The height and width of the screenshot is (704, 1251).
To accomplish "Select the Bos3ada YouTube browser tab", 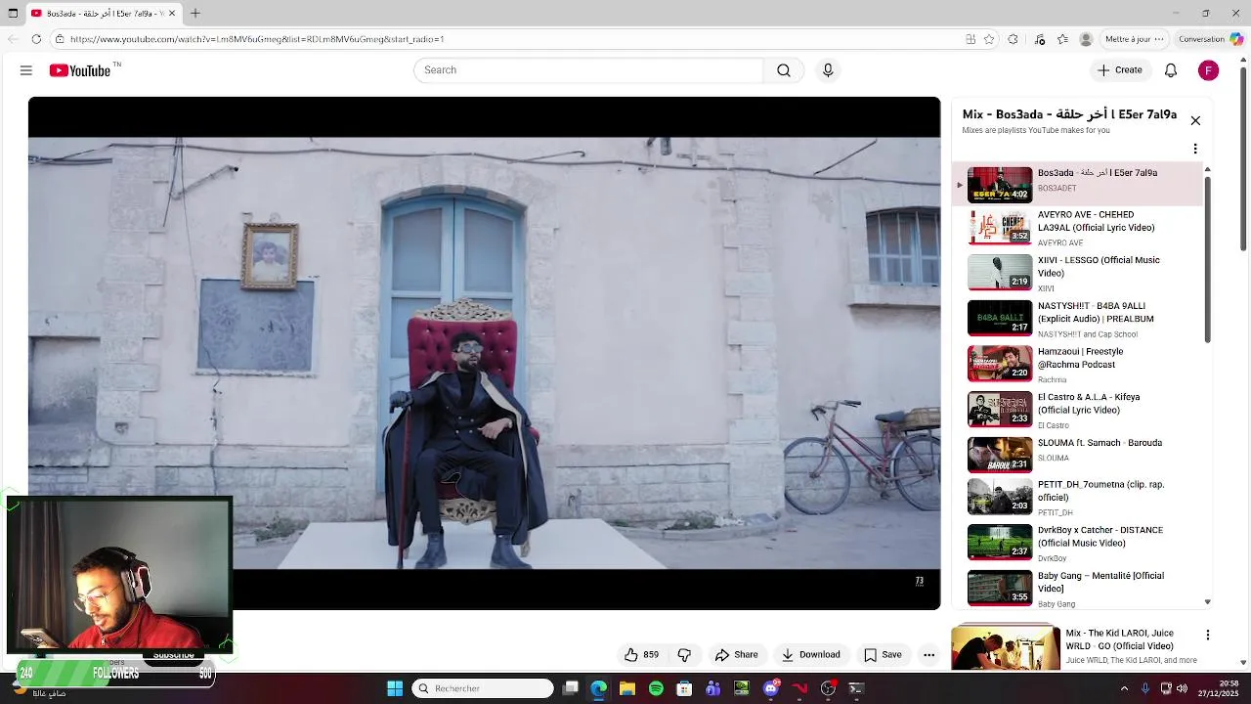I will tap(103, 14).
